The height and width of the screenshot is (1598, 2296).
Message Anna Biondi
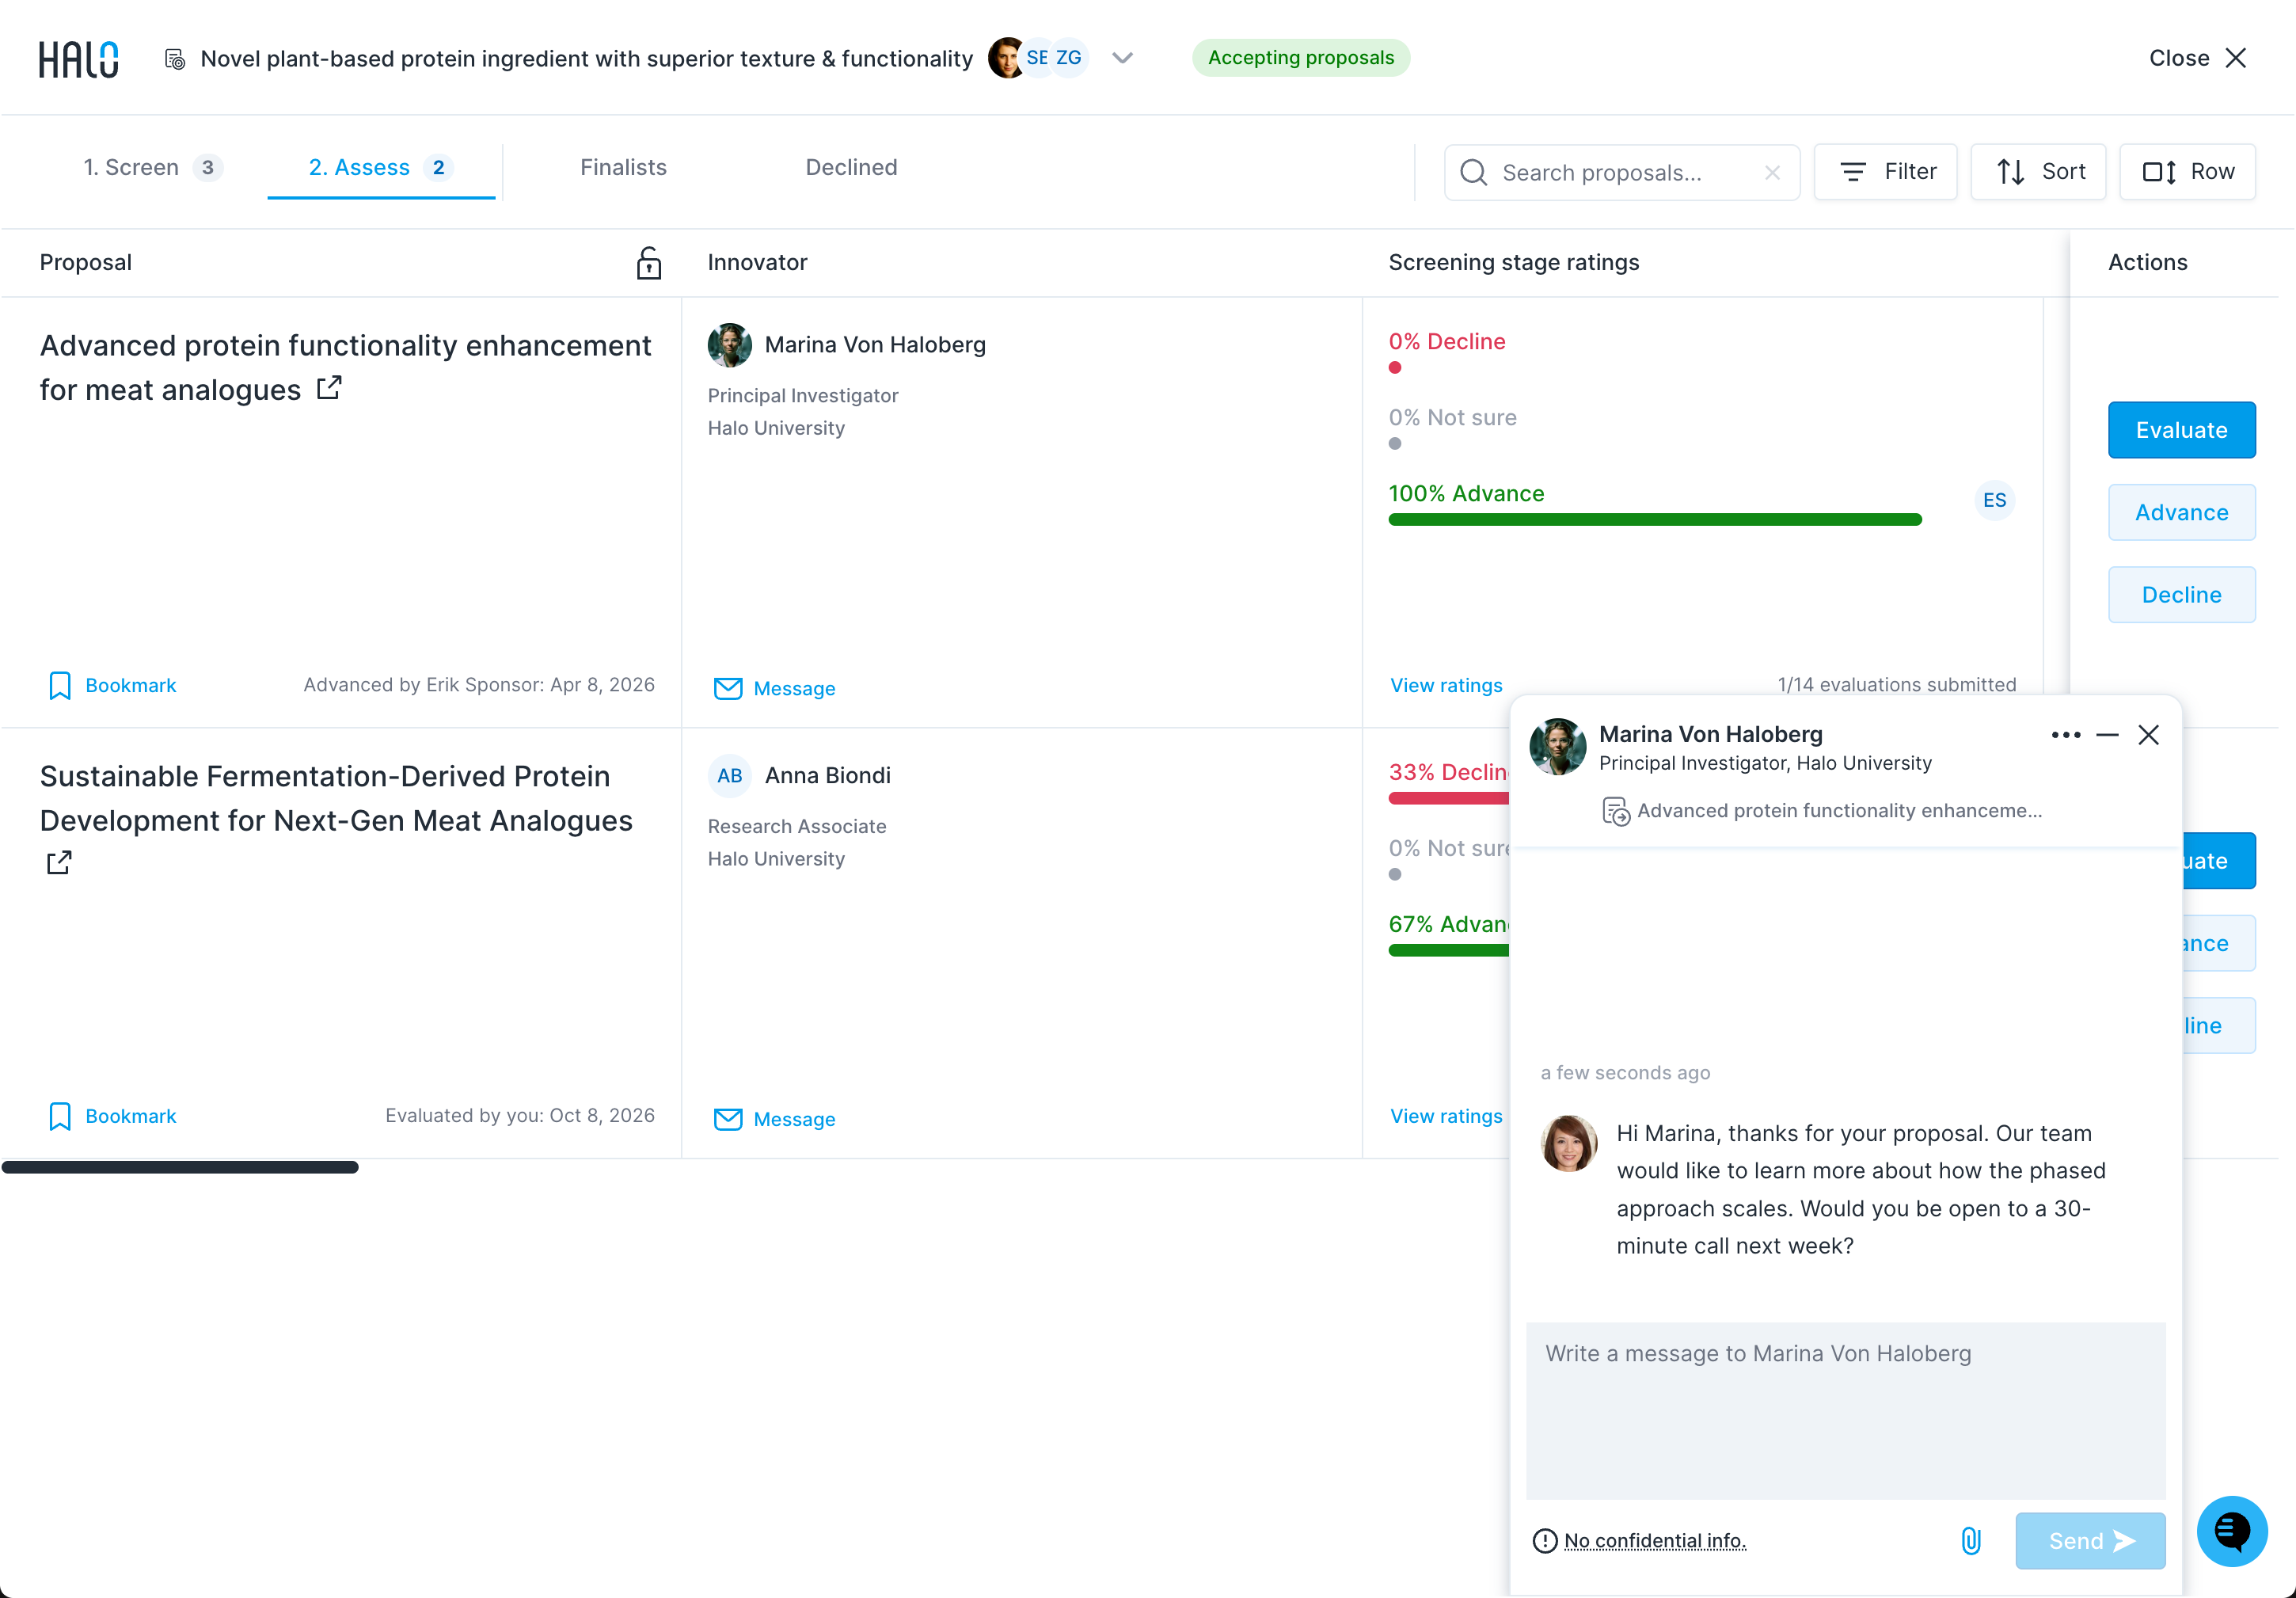pos(775,1119)
